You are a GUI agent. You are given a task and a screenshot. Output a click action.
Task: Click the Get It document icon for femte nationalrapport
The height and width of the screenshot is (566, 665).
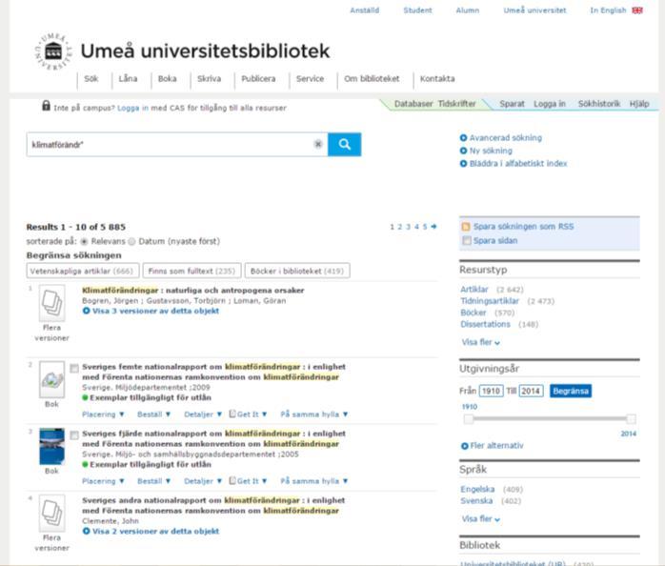coord(232,414)
